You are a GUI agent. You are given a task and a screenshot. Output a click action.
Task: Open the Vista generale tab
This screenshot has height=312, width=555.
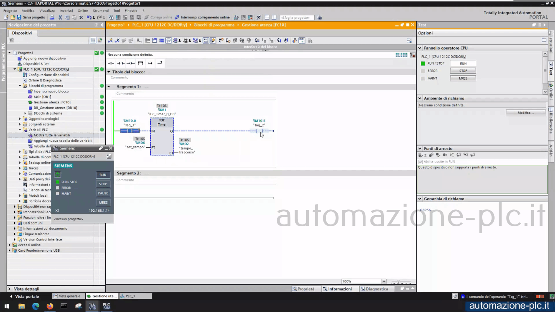click(68, 296)
